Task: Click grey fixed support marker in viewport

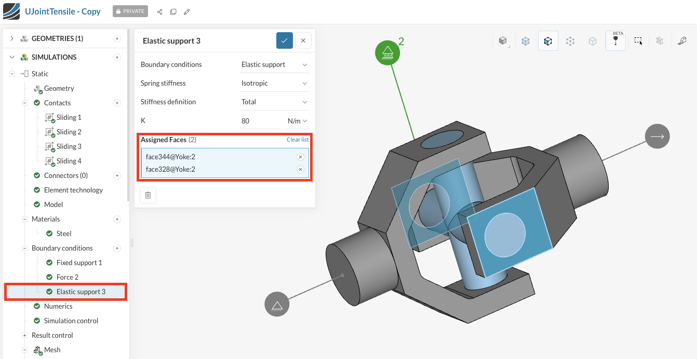Action: [x=277, y=304]
